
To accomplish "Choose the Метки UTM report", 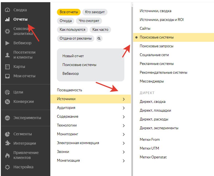I will coord(149,148).
